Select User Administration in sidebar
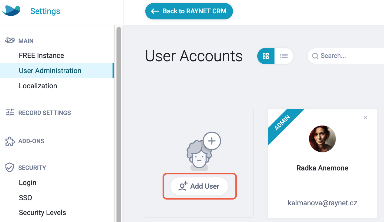384x222 pixels. tap(56, 71)
